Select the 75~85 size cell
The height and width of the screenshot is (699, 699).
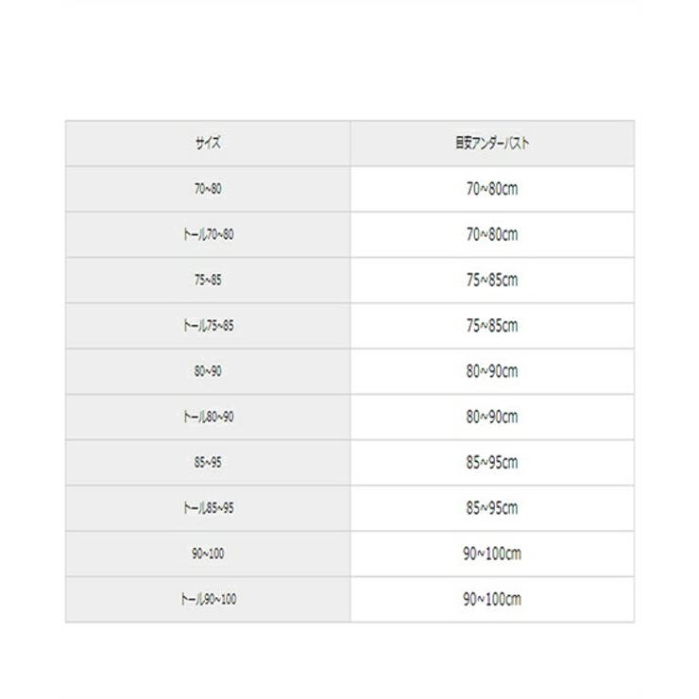click(208, 280)
